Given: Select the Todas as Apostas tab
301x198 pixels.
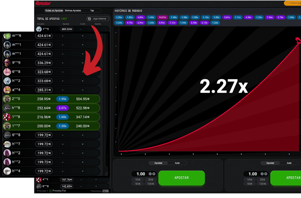Looking at the screenshot, I should pos(53,11).
